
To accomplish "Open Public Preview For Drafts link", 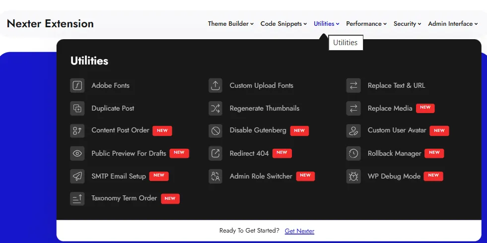I will [129, 153].
